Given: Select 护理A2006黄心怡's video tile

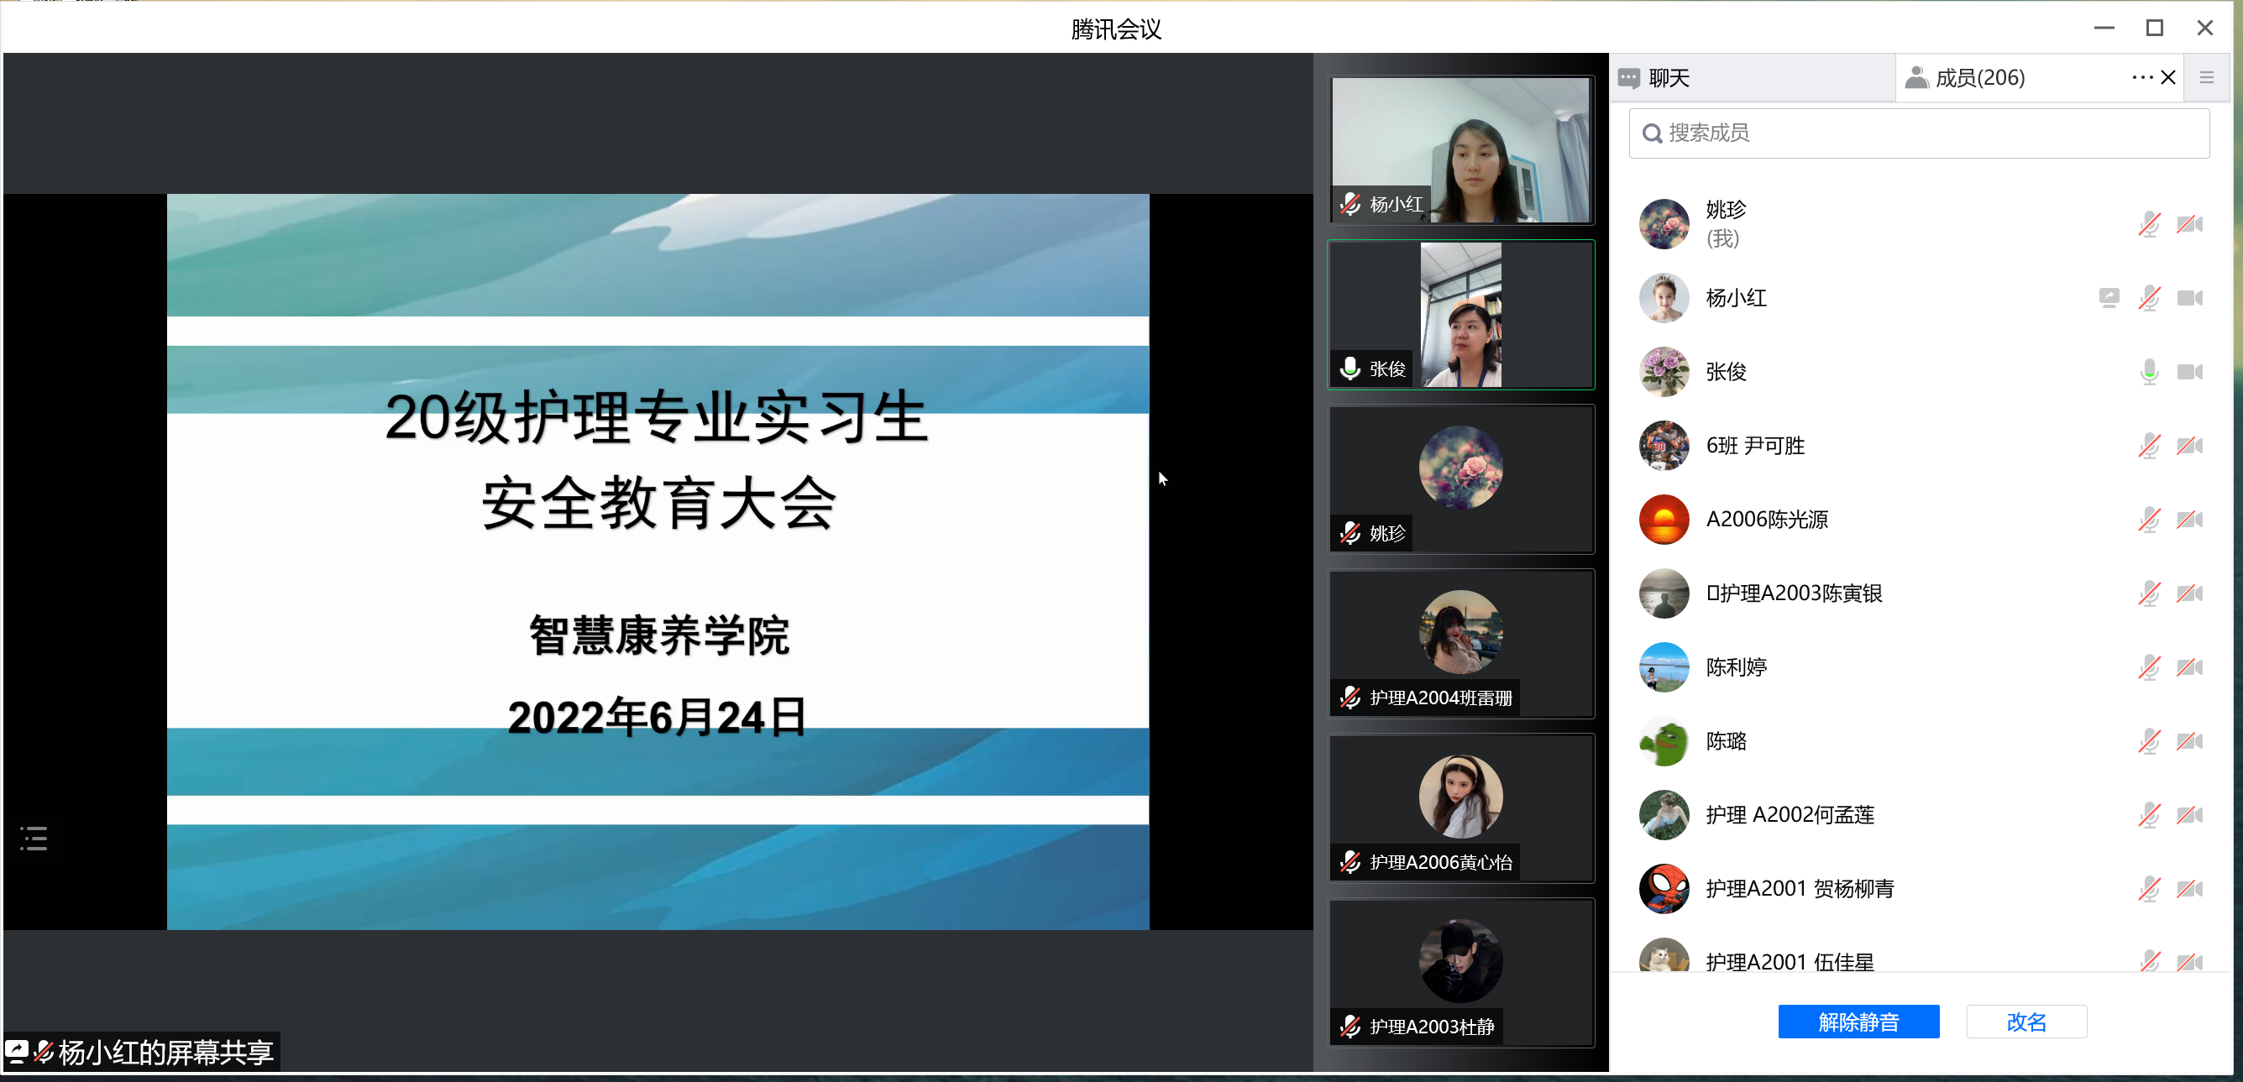Looking at the screenshot, I should pos(1460,808).
